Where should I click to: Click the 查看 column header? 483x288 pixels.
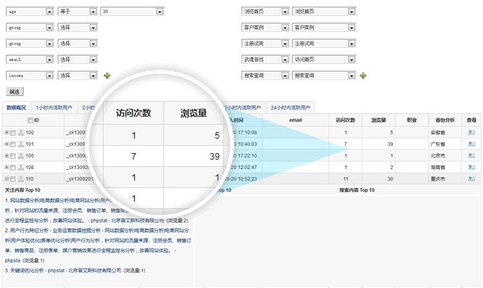(471, 120)
